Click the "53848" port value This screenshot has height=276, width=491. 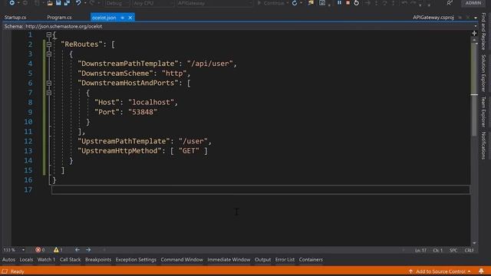coord(143,112)
